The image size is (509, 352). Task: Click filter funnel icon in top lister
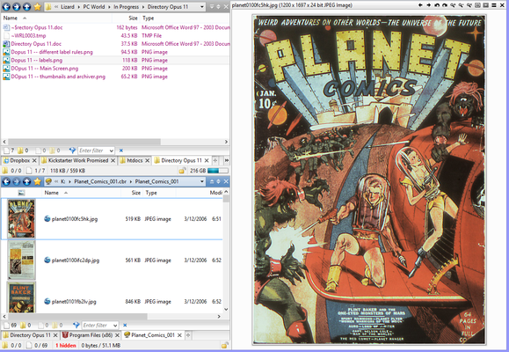pyautogui.click(x=72, y=150)
